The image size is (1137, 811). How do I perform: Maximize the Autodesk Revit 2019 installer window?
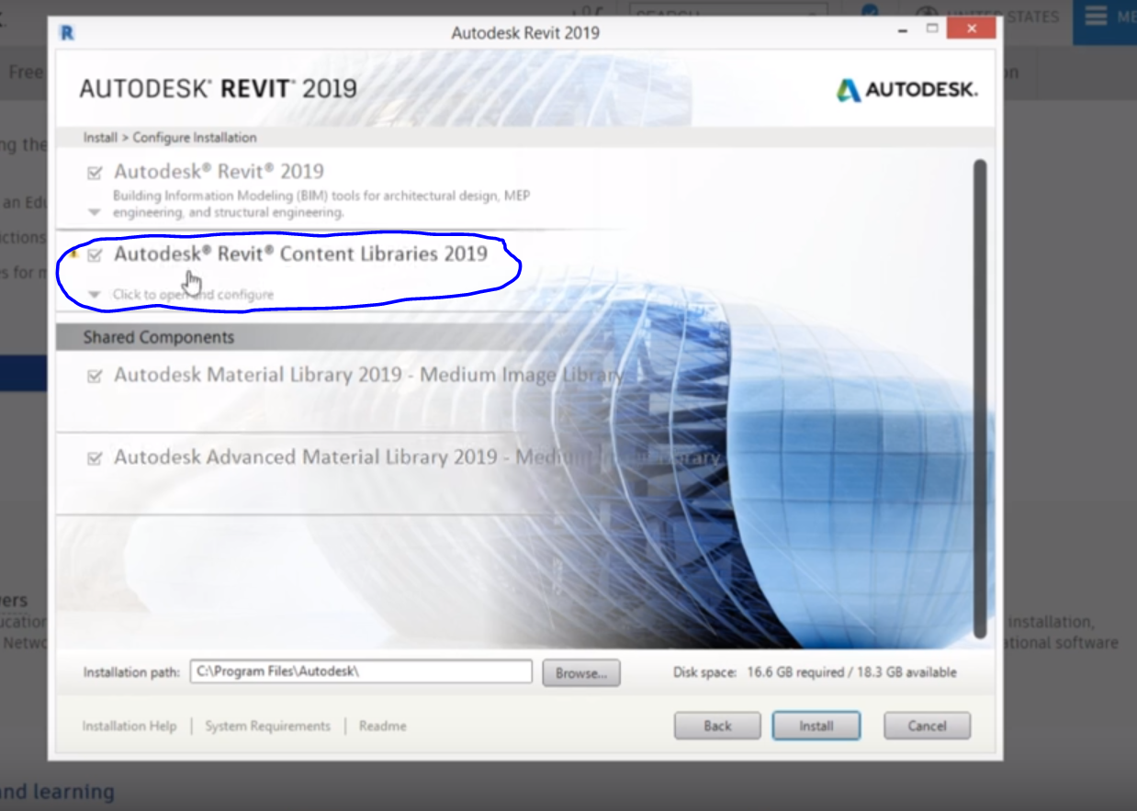click(932, 29)
